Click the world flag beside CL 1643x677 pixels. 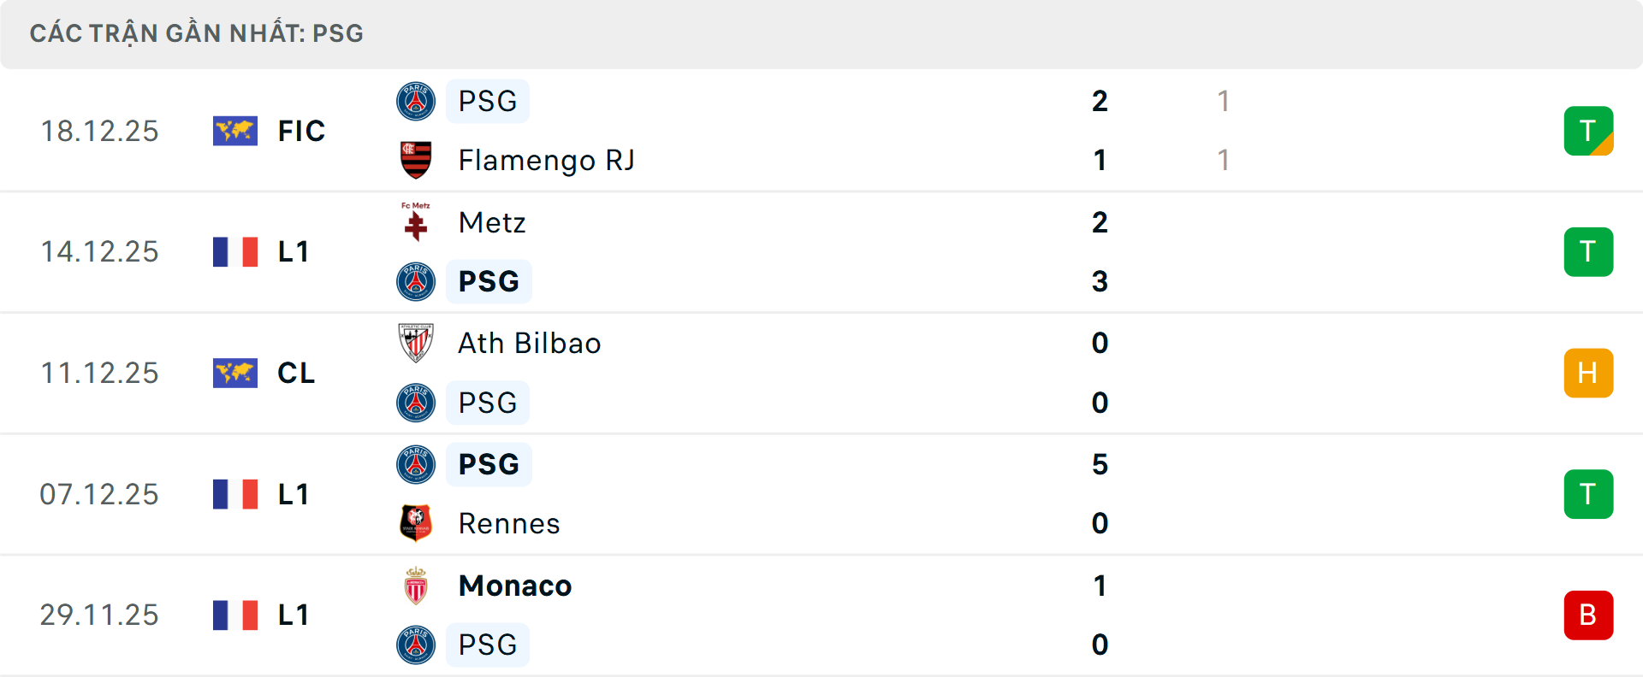[235, 373]
